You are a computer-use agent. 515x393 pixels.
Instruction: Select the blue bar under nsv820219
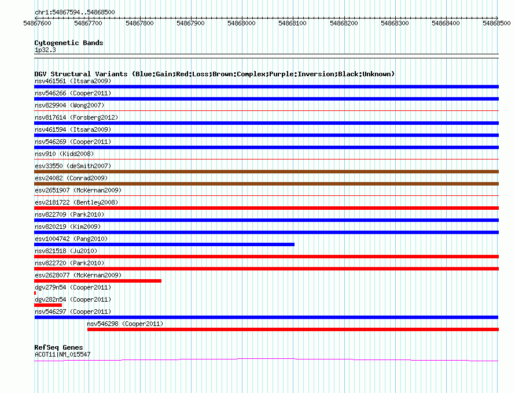[266, 232]
